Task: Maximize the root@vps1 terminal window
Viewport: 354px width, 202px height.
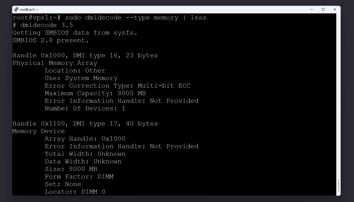Action: 323,9
